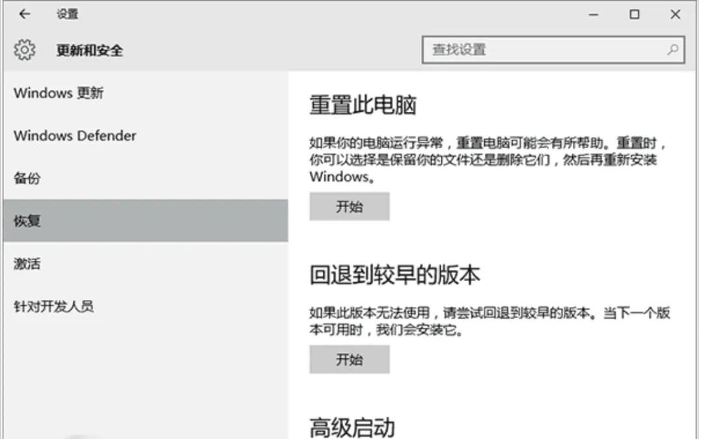Click 开始 under 重置此电脑
The width and height of the screenshot is (703, 439).
tap(350, 206)
